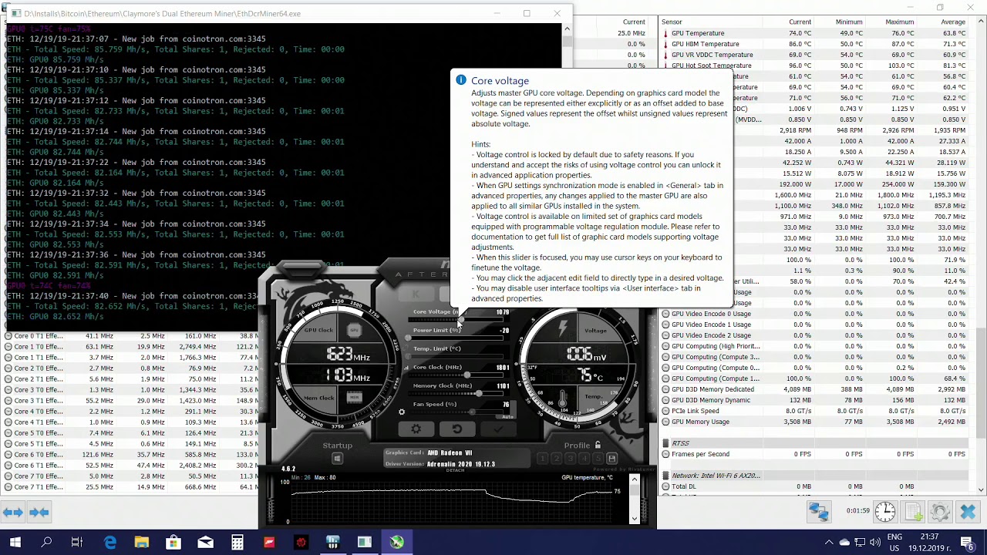Select profile slot 1 in Afterburner
987x555 pixels.
click(x=542, y=459)
